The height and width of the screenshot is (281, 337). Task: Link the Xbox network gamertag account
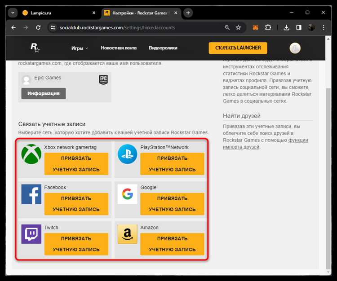(76, 164)
